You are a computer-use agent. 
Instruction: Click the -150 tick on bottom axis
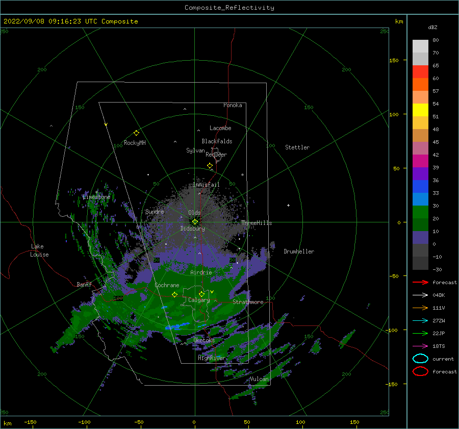[30, 422]
